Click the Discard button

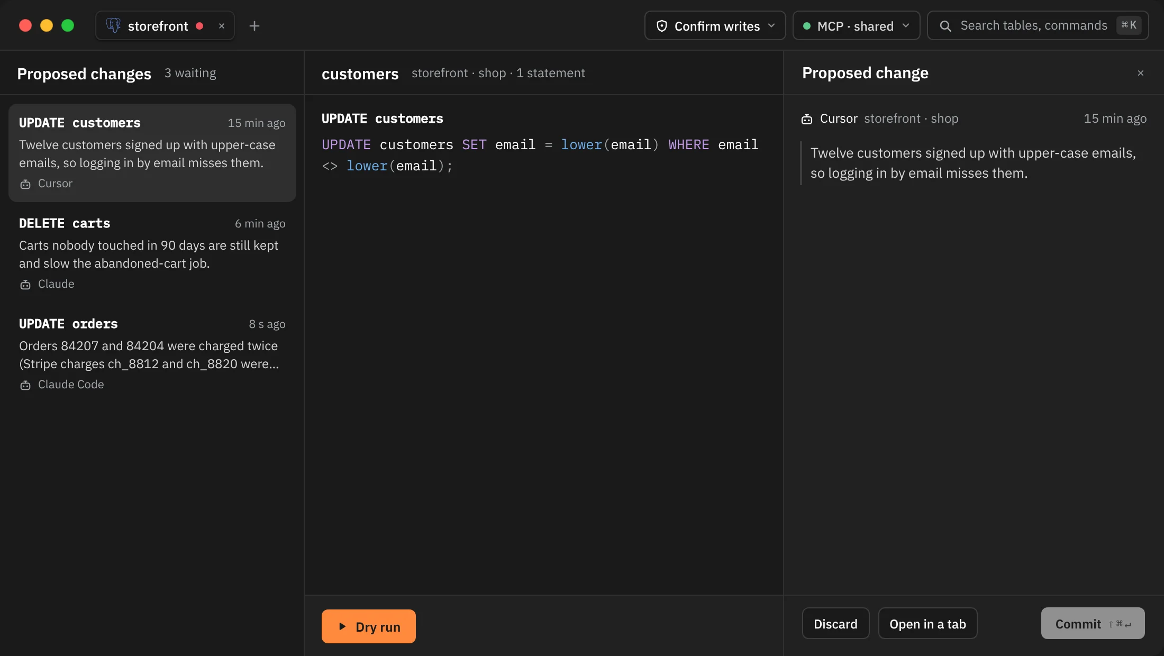[835, 624]
